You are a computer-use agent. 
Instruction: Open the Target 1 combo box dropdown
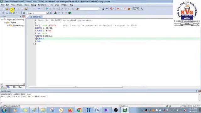point(47,13)
